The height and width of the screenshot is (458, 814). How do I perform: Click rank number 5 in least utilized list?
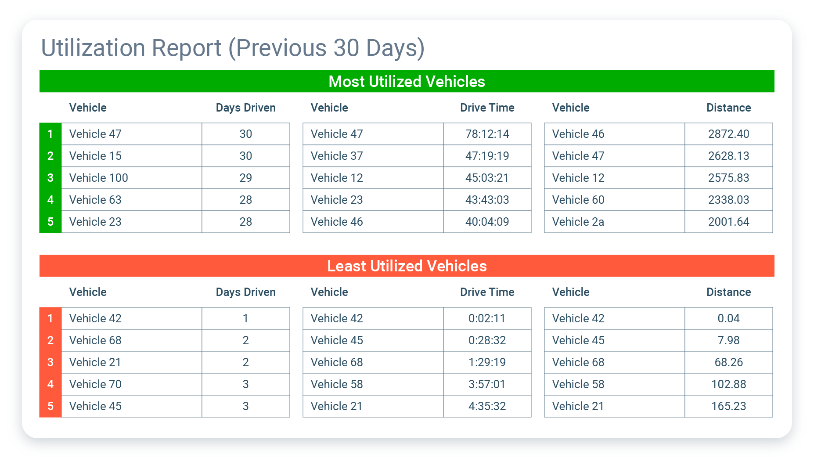pyautogui.click(x=50, y=406)
